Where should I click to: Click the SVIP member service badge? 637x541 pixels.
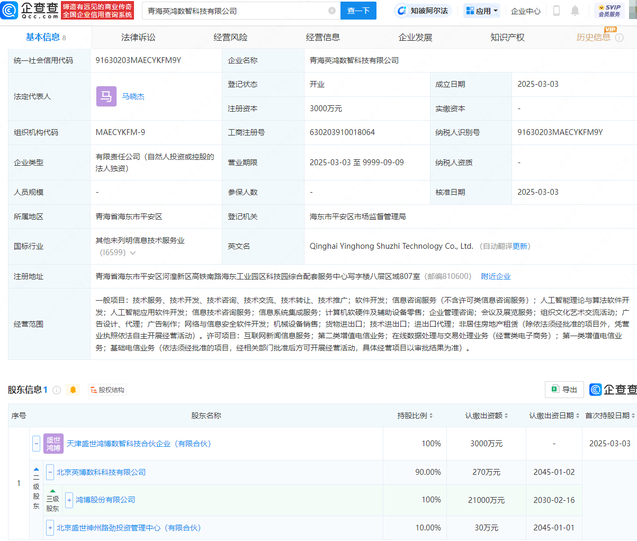click(609, 11)
